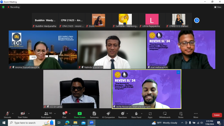The image size is (224, 126).
Task: Open More options menu
Action: tap(196, 115)
